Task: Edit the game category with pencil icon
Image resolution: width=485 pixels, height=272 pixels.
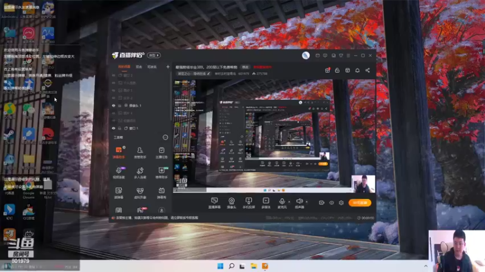Action: point(209,74)
